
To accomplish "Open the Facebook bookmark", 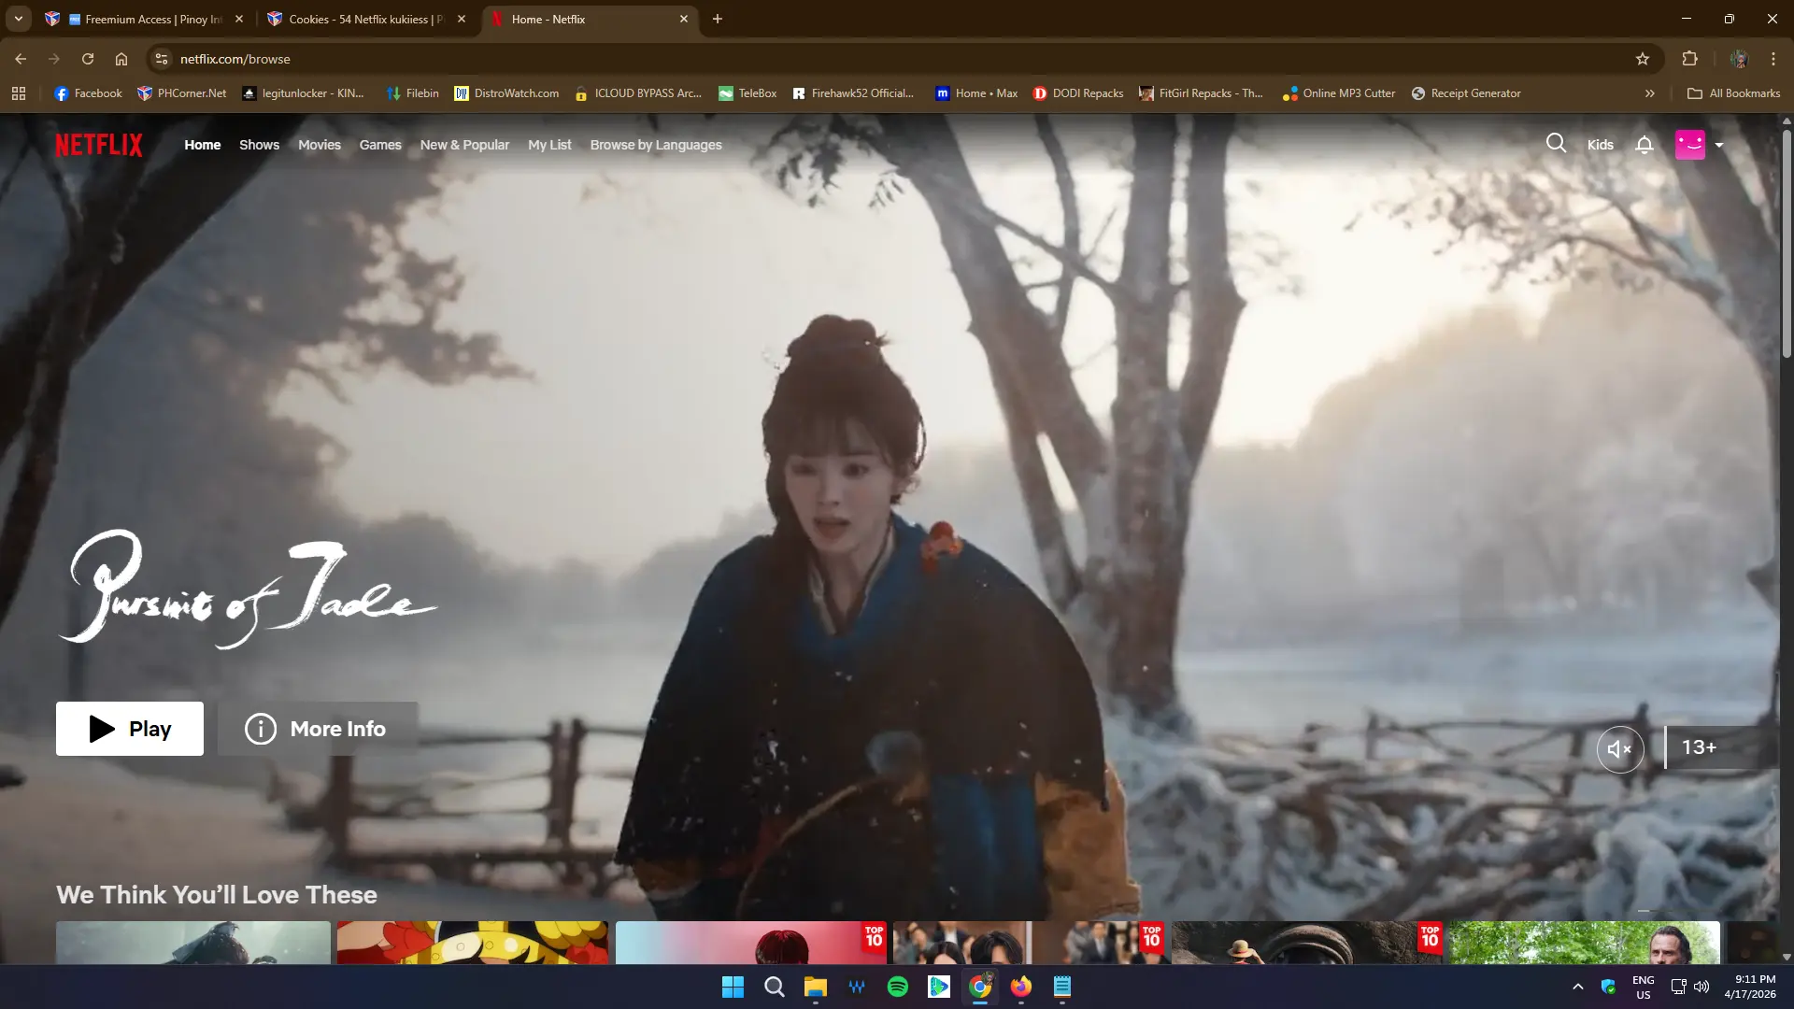I will click(x=89, y=93).
